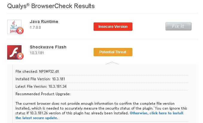Click the red X badge on Flash icon
This screenshot has width=203, height=123.
[x=20, y=56]
